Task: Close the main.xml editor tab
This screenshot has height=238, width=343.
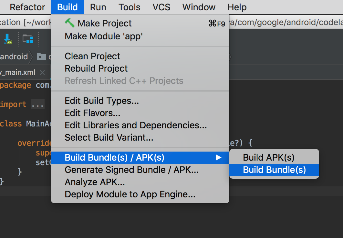Action: point(42,72)
